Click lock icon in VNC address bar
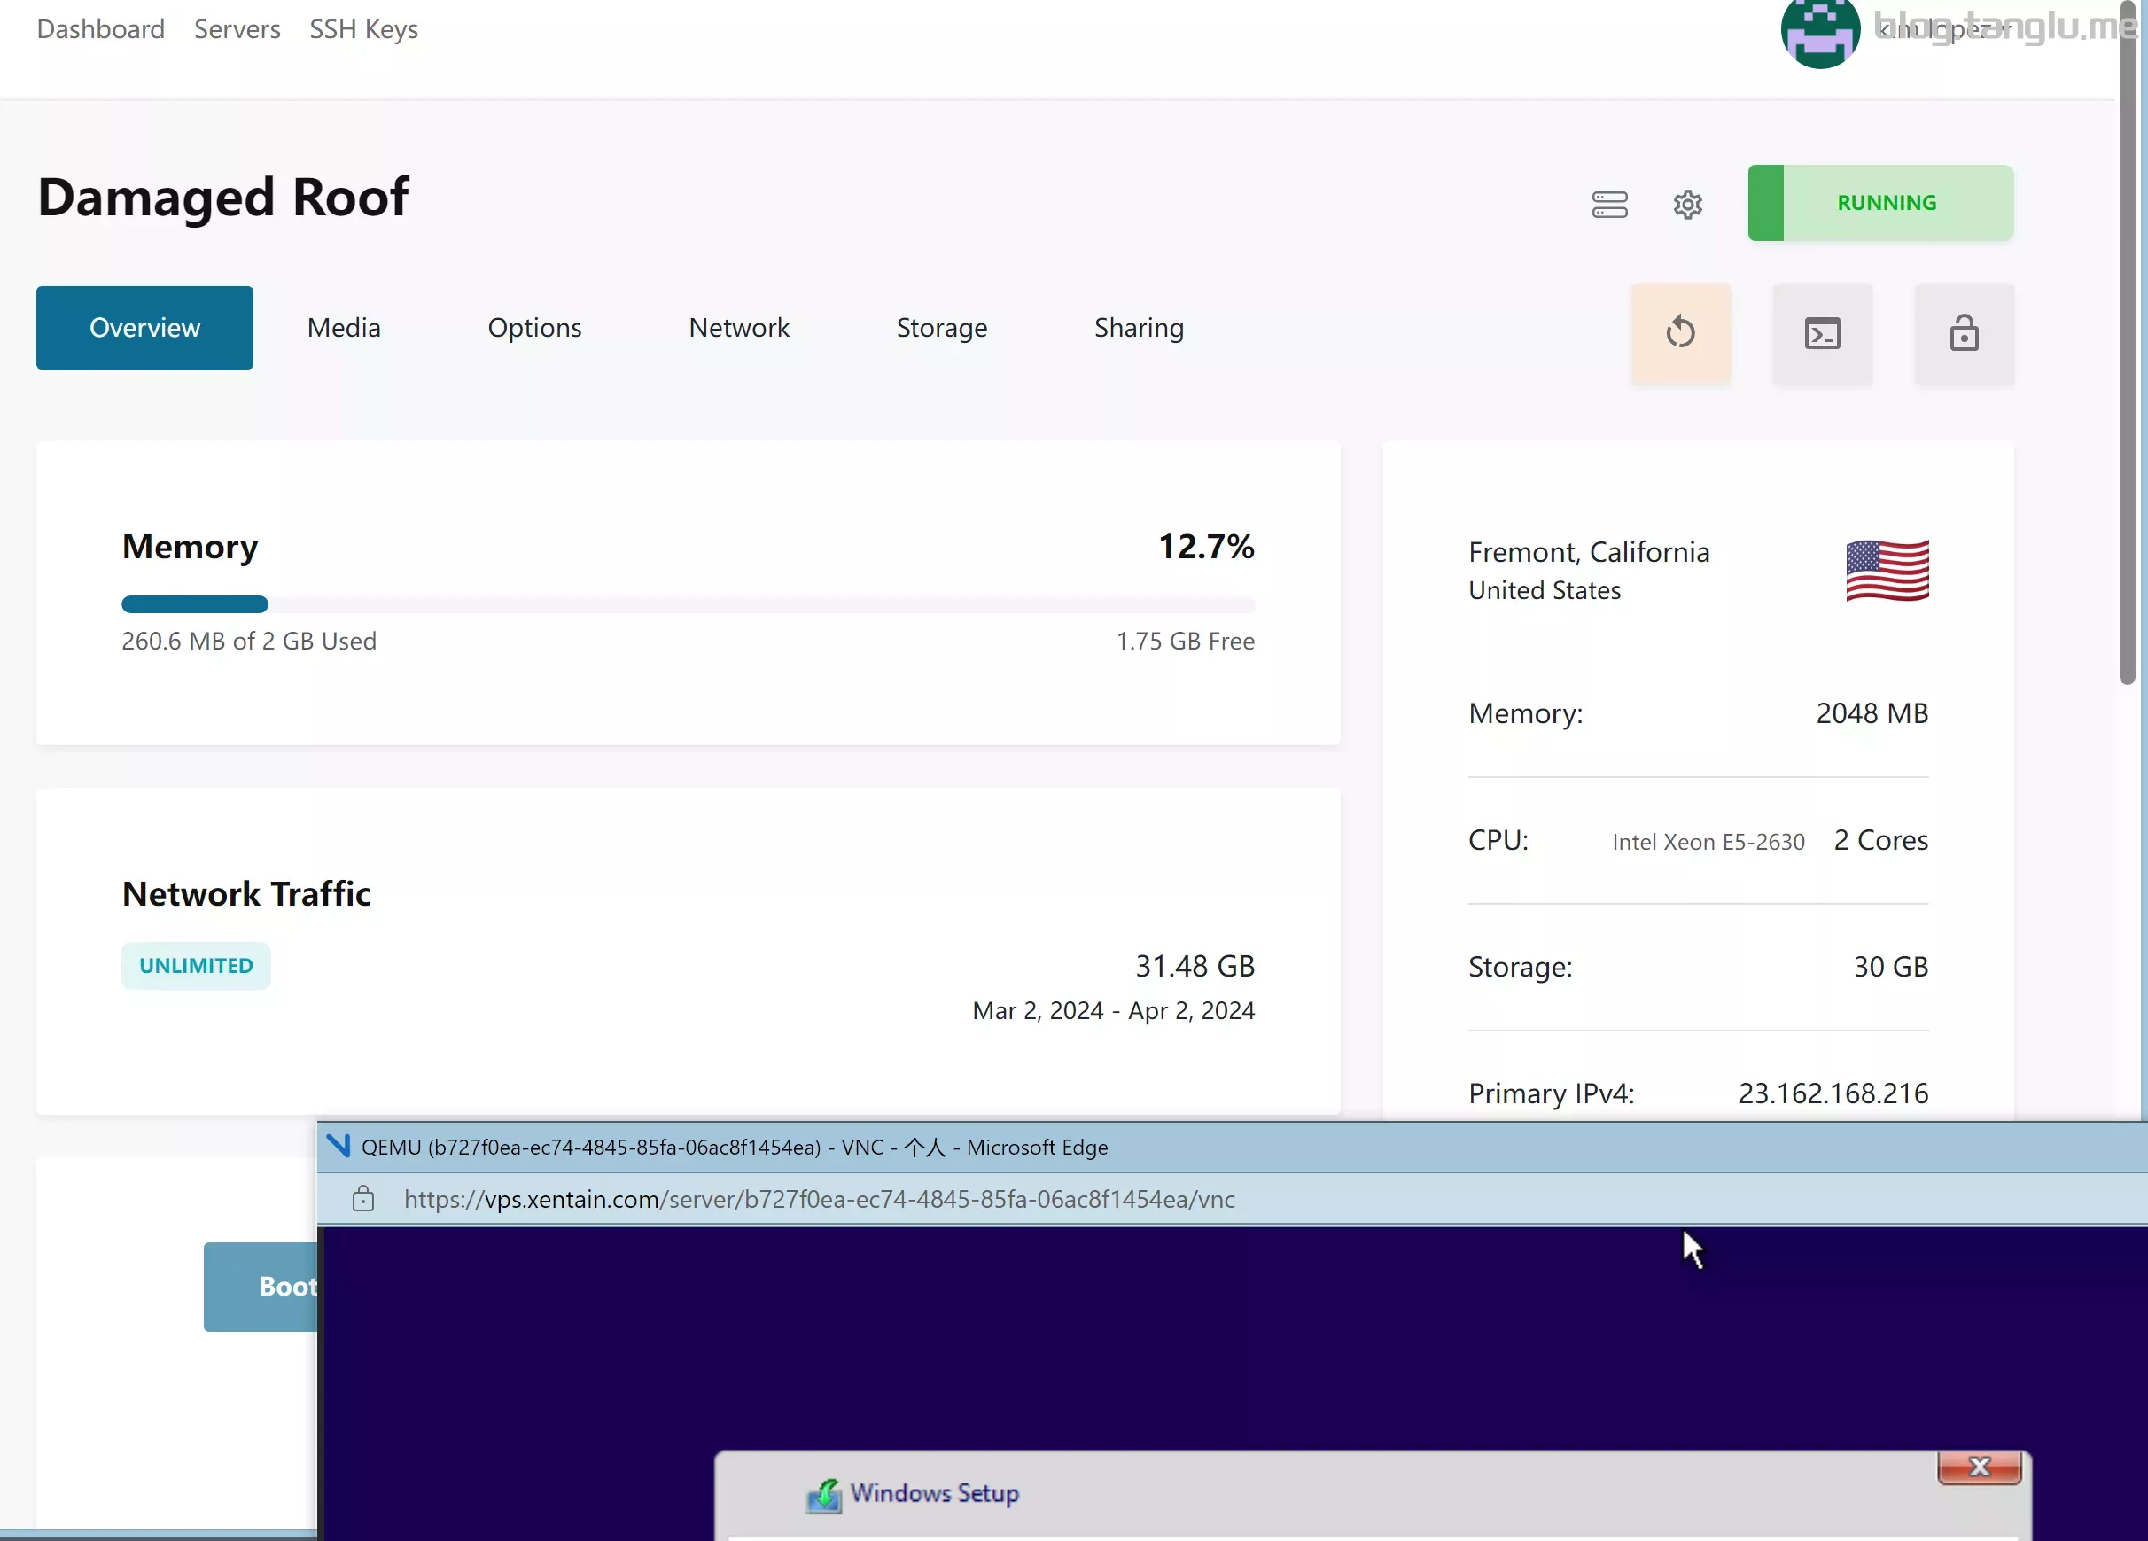The width and height of the screenshot is (2148, 1541). [362, 1199]
